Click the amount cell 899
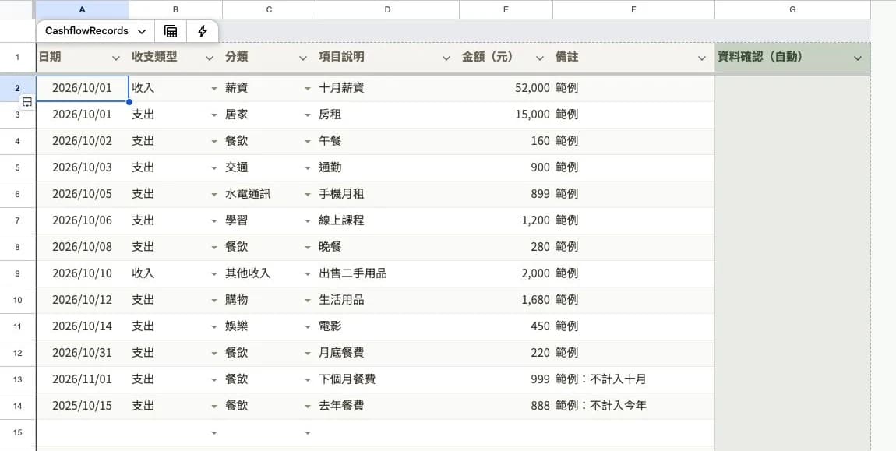The image size is (896, 451). tap(506, 195)
